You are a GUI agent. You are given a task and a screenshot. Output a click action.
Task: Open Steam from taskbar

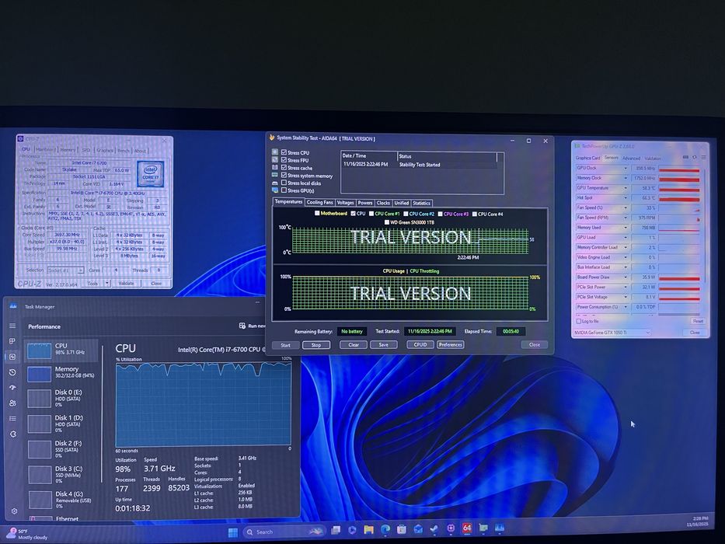pyautogui.click(x=434, y=528)
